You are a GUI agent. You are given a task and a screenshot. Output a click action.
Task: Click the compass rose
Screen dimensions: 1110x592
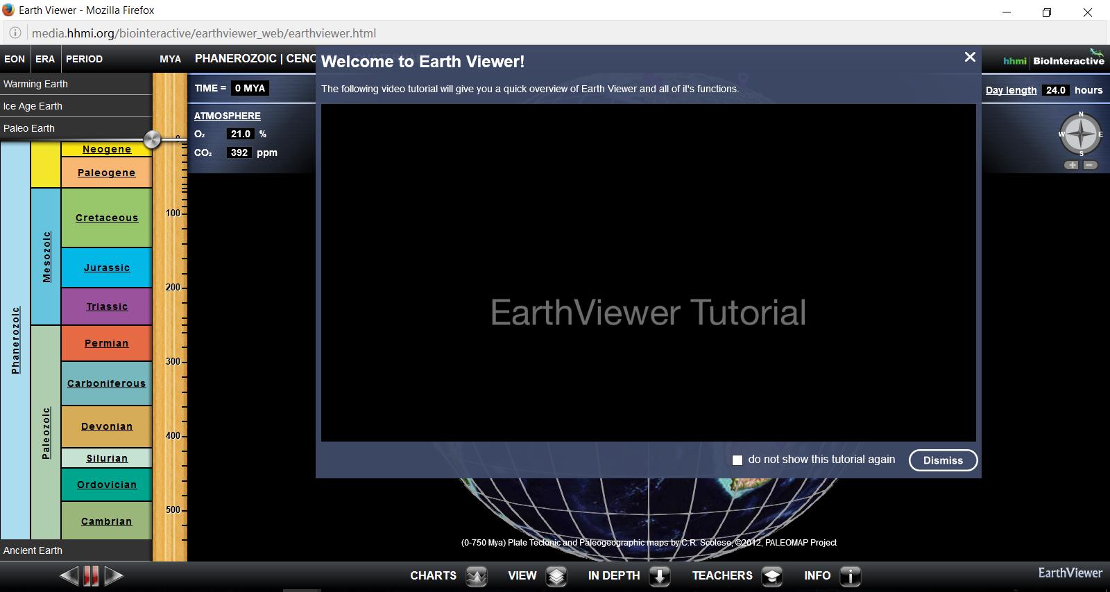1081,134
